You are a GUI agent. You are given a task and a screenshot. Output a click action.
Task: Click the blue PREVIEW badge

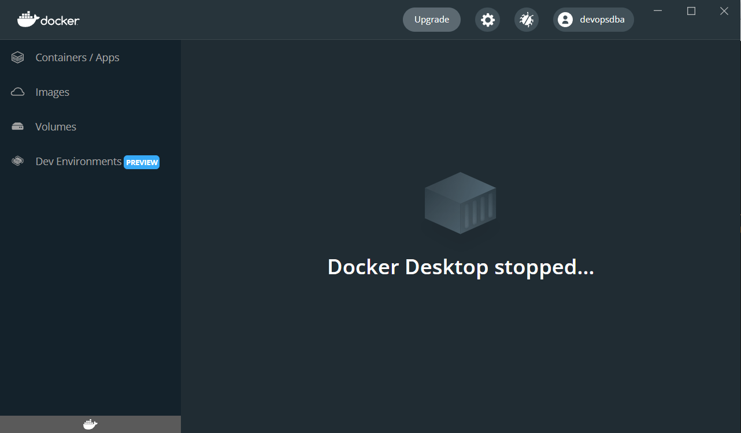coord(142,162)
